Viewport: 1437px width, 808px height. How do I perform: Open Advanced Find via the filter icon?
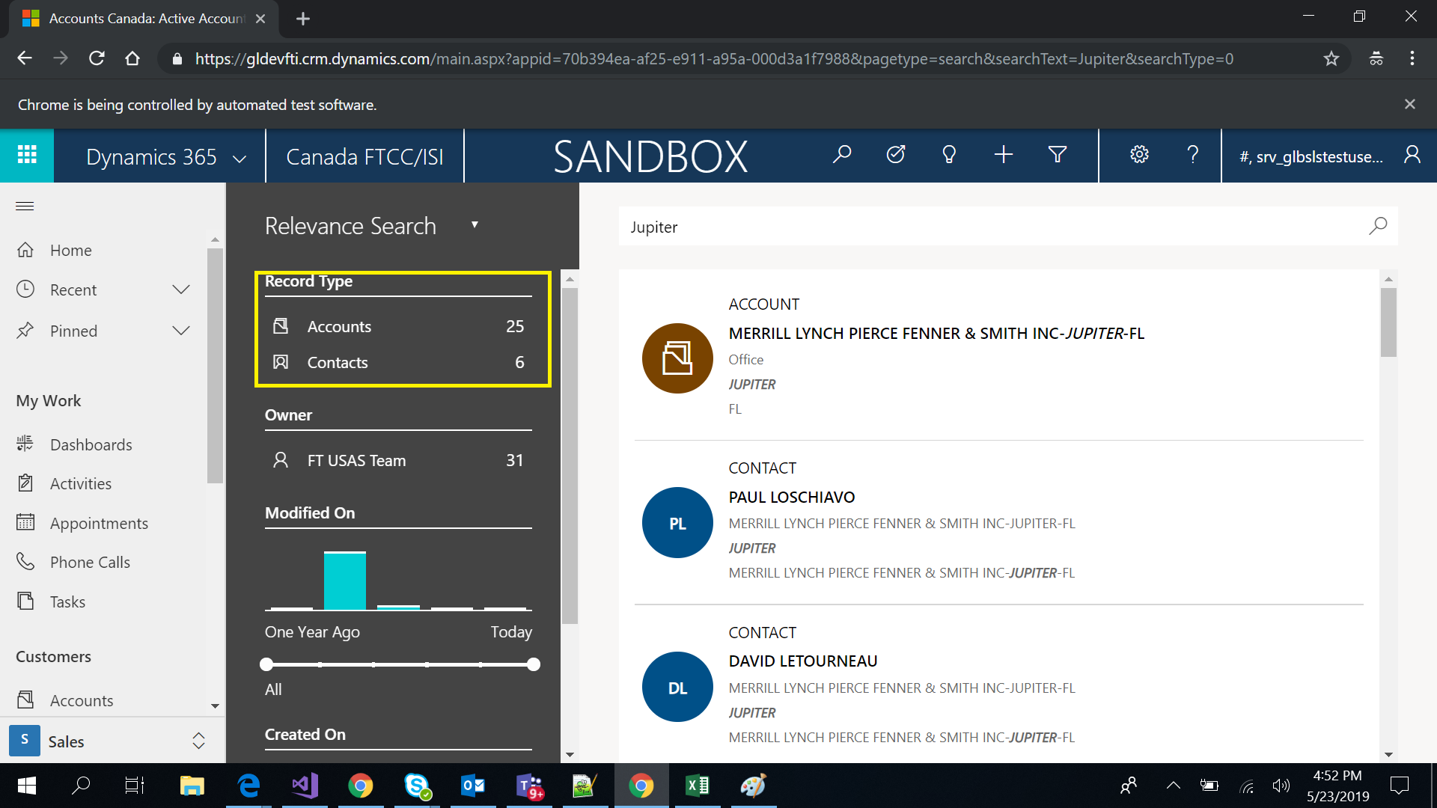(x=1057, y=155)
